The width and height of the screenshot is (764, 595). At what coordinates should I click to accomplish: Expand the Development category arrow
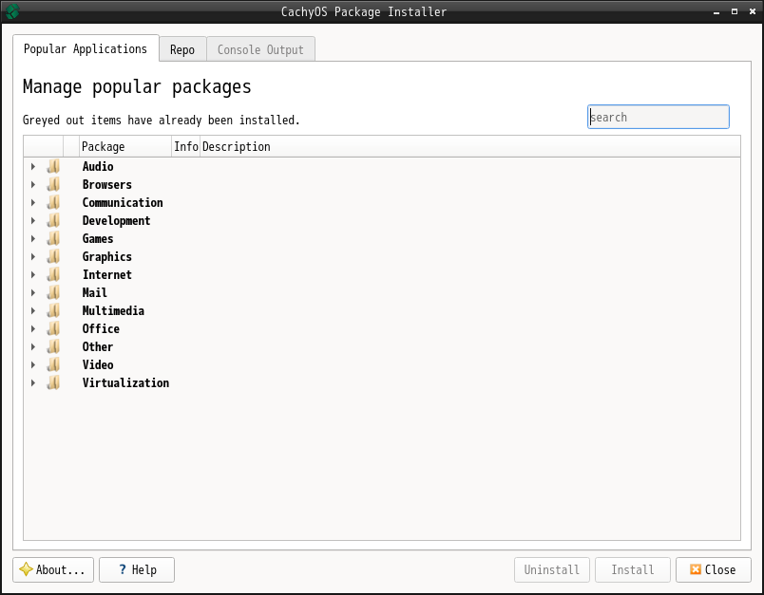[33, 220]
